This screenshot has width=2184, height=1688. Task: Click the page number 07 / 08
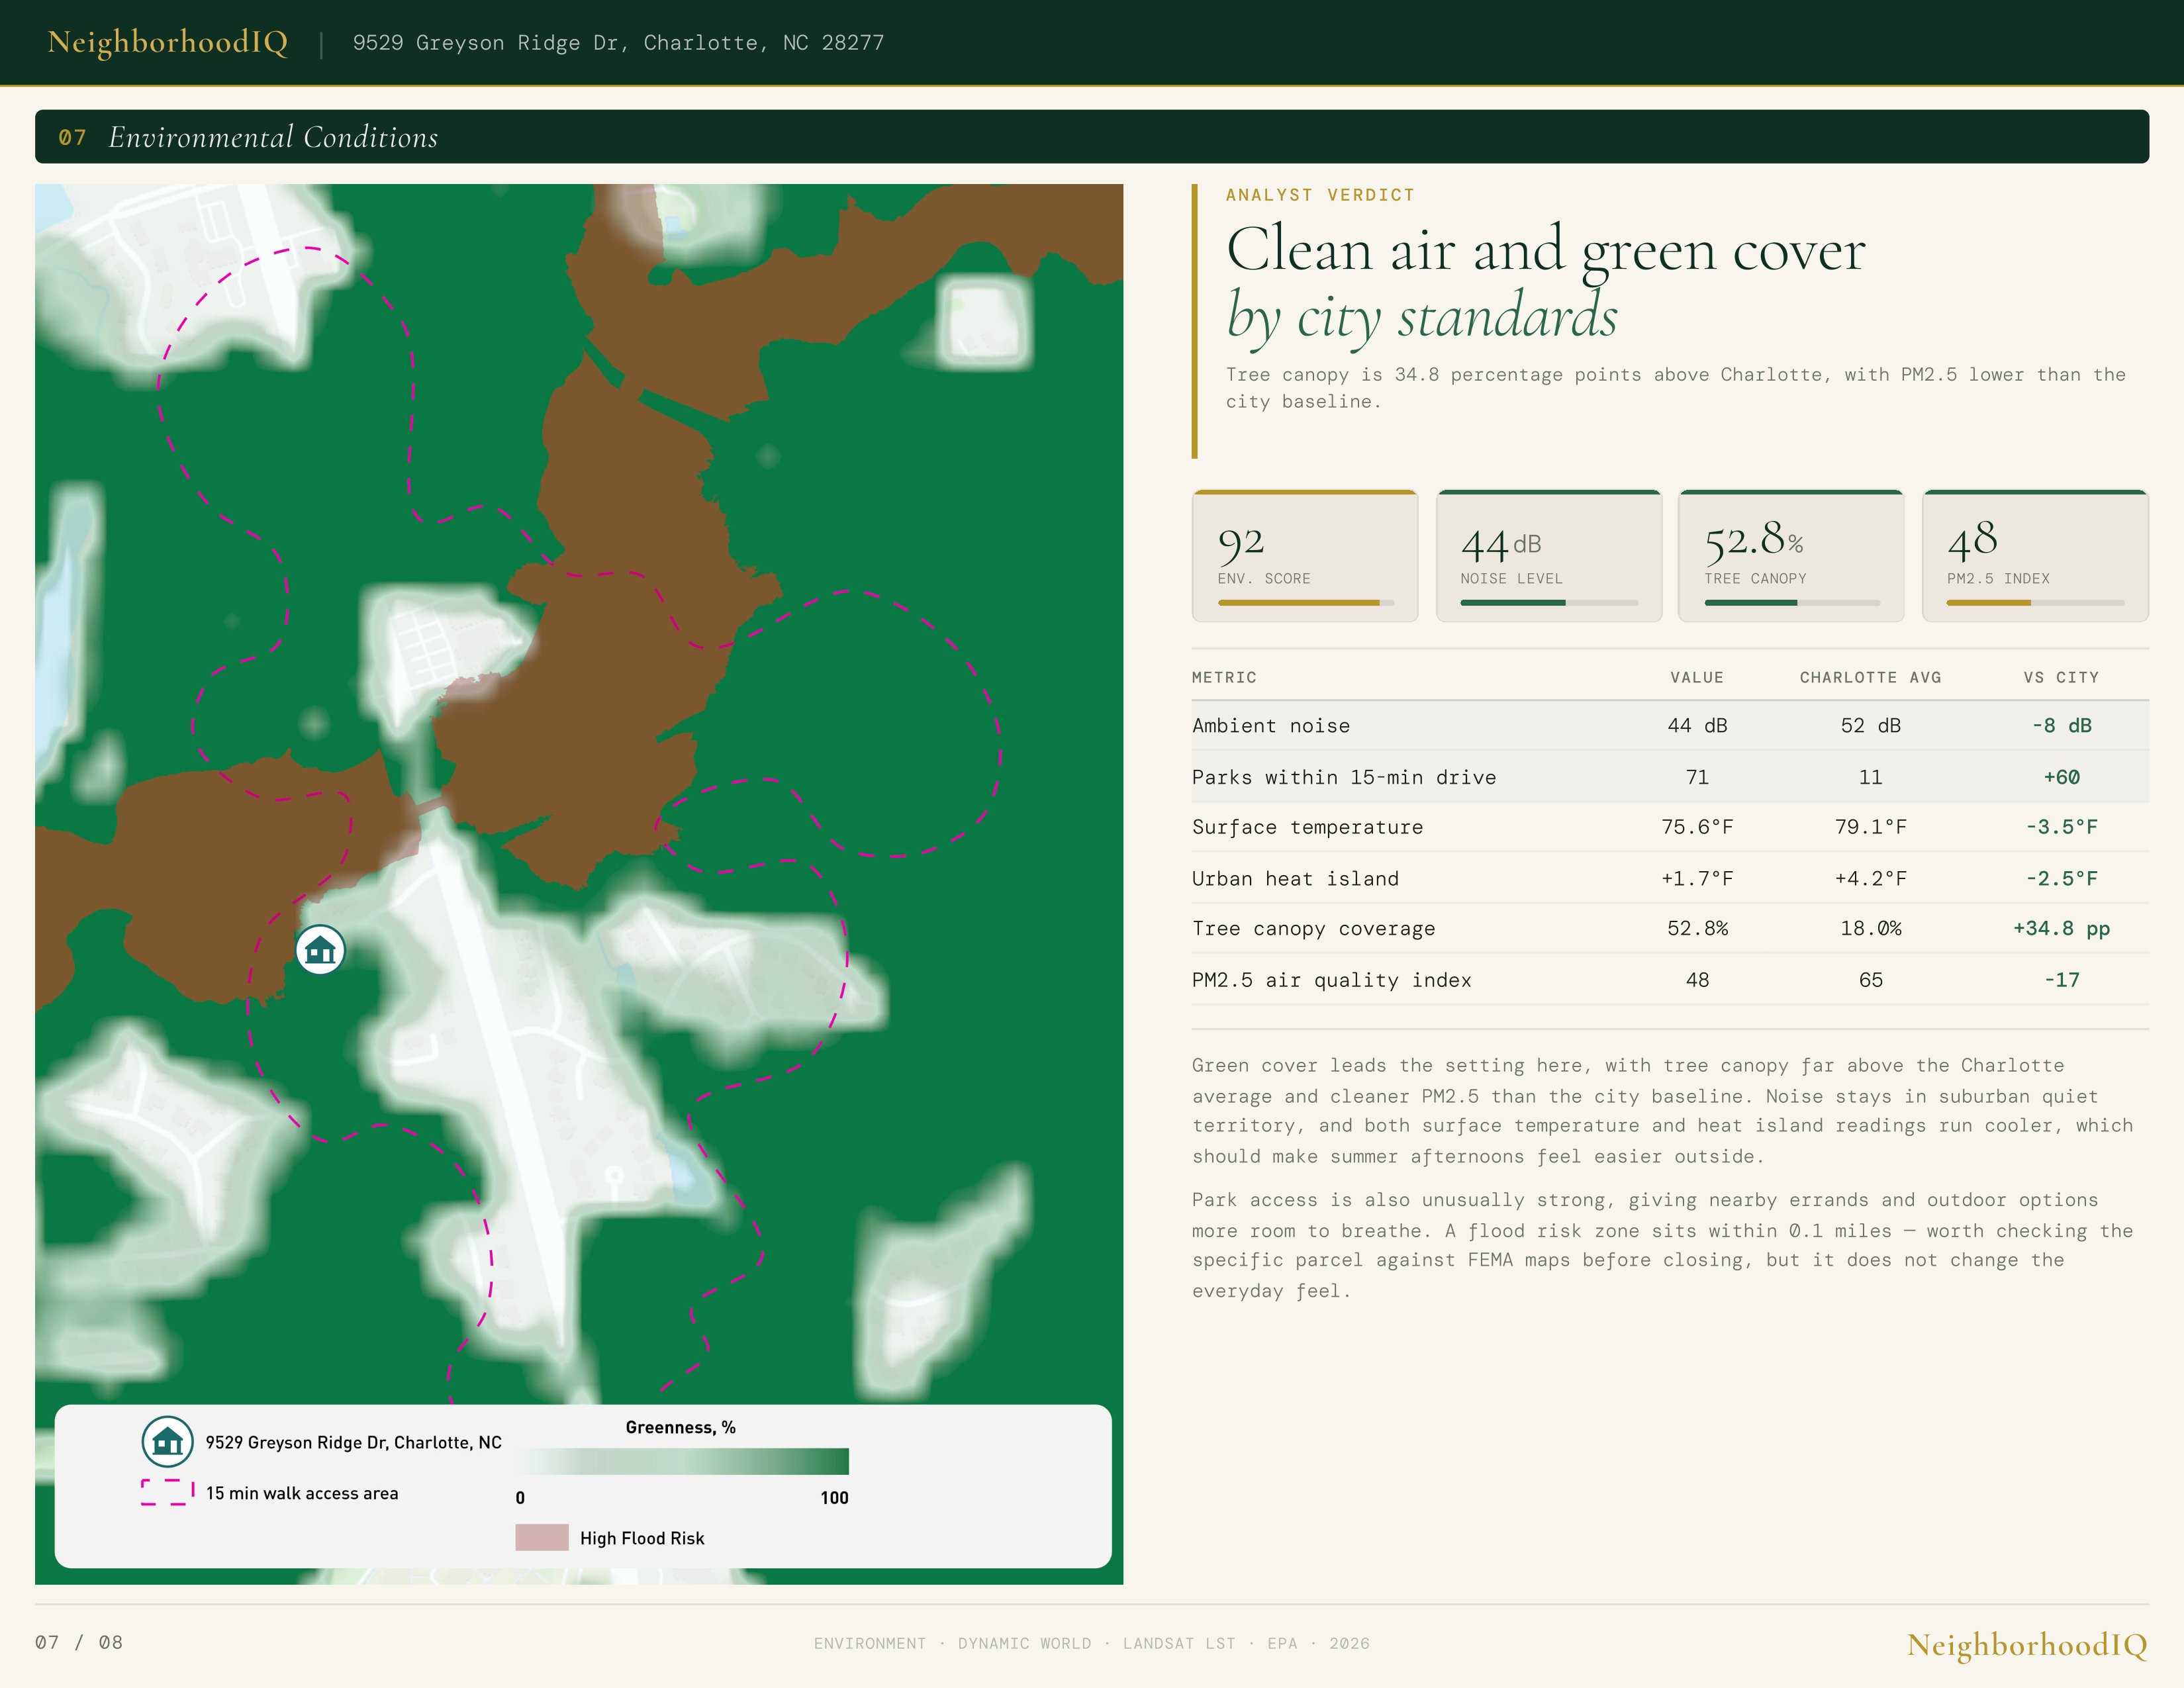click(x=79, y=1642)
